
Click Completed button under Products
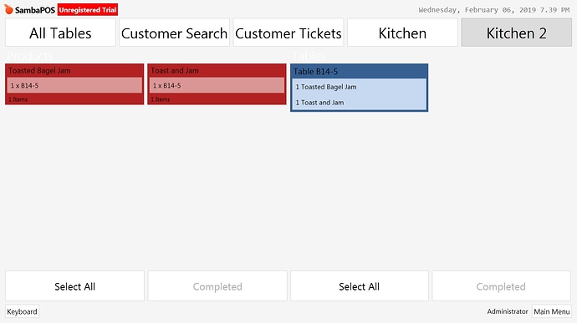[x=217, y=286]
